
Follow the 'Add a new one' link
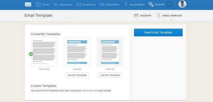click(89, 90)
